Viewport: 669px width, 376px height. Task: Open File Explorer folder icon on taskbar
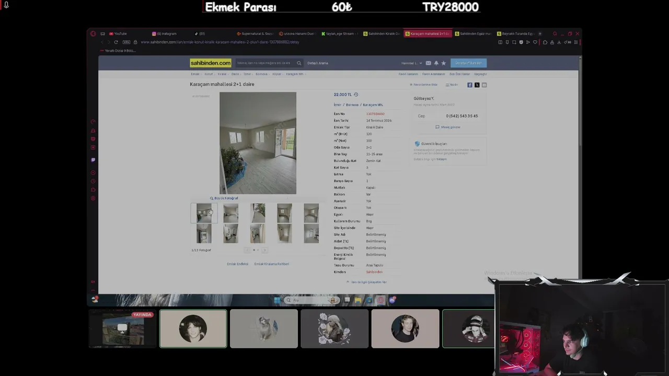click(x=357, y=300)
